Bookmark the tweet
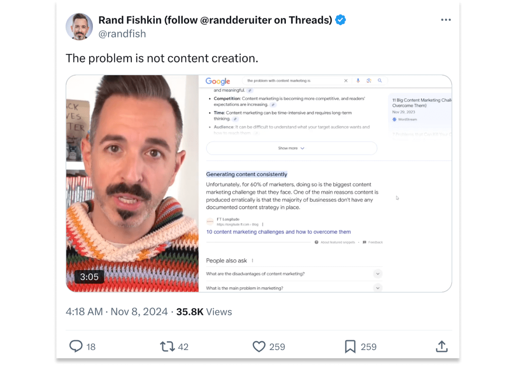Image resolution: width=509 pixels, height=365 pixels. tap(350, 347)
